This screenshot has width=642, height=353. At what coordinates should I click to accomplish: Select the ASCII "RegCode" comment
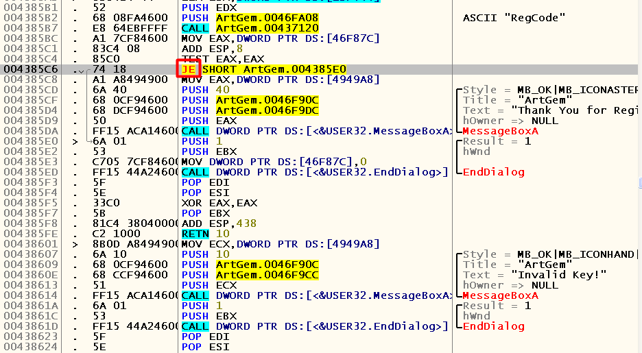(x=514, y=18)
